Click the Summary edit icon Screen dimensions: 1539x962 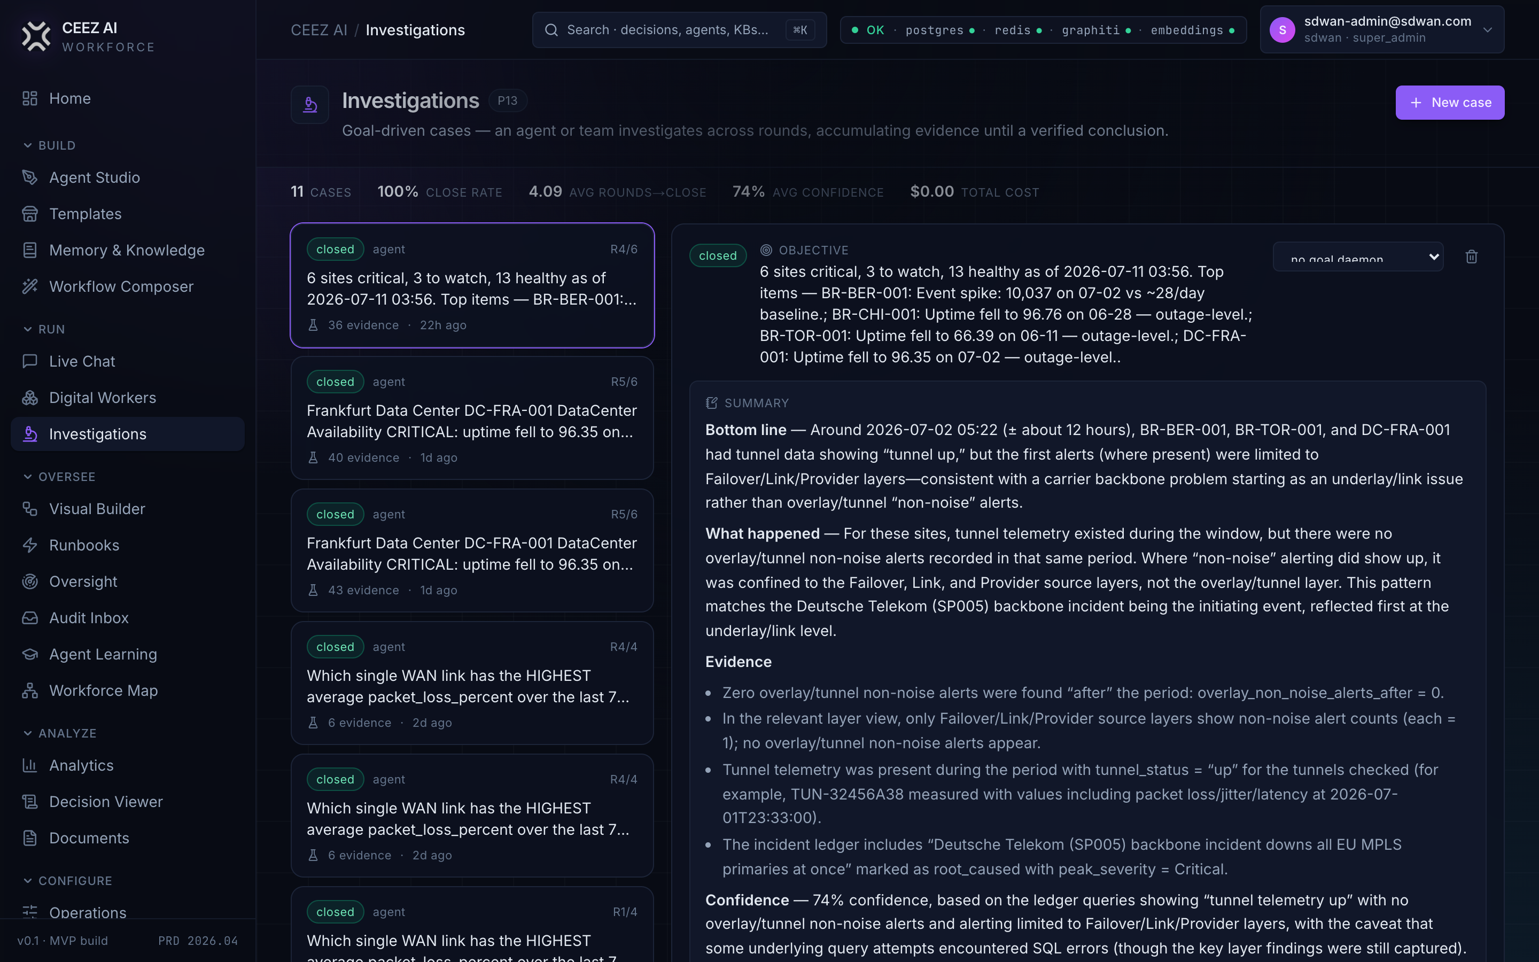(712, 403)
